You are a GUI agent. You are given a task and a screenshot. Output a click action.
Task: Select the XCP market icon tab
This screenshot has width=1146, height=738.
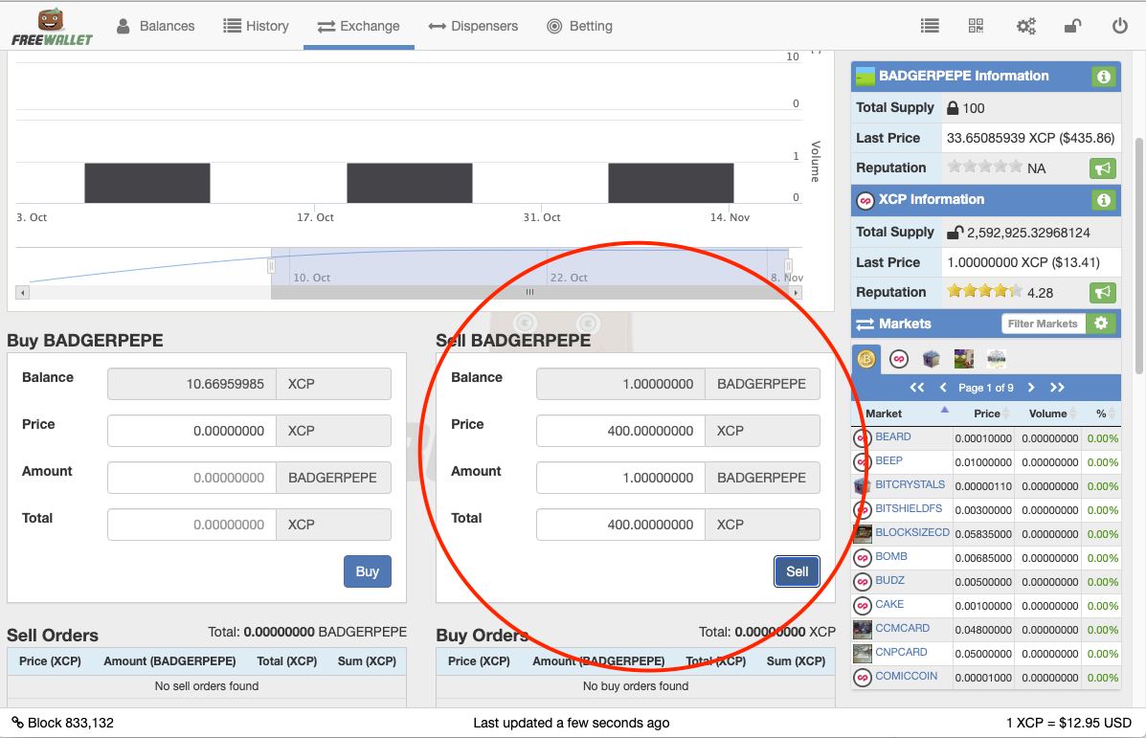[x=899, y=359]
